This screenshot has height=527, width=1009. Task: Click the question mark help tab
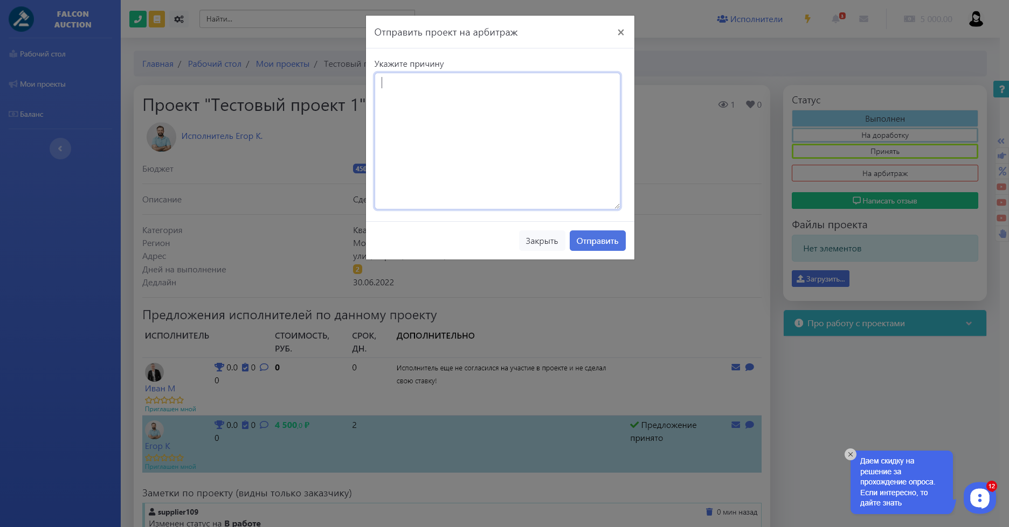pos(1001,89)
